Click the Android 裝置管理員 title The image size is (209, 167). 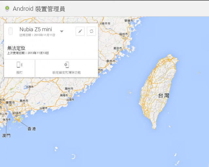coord(39,9)
